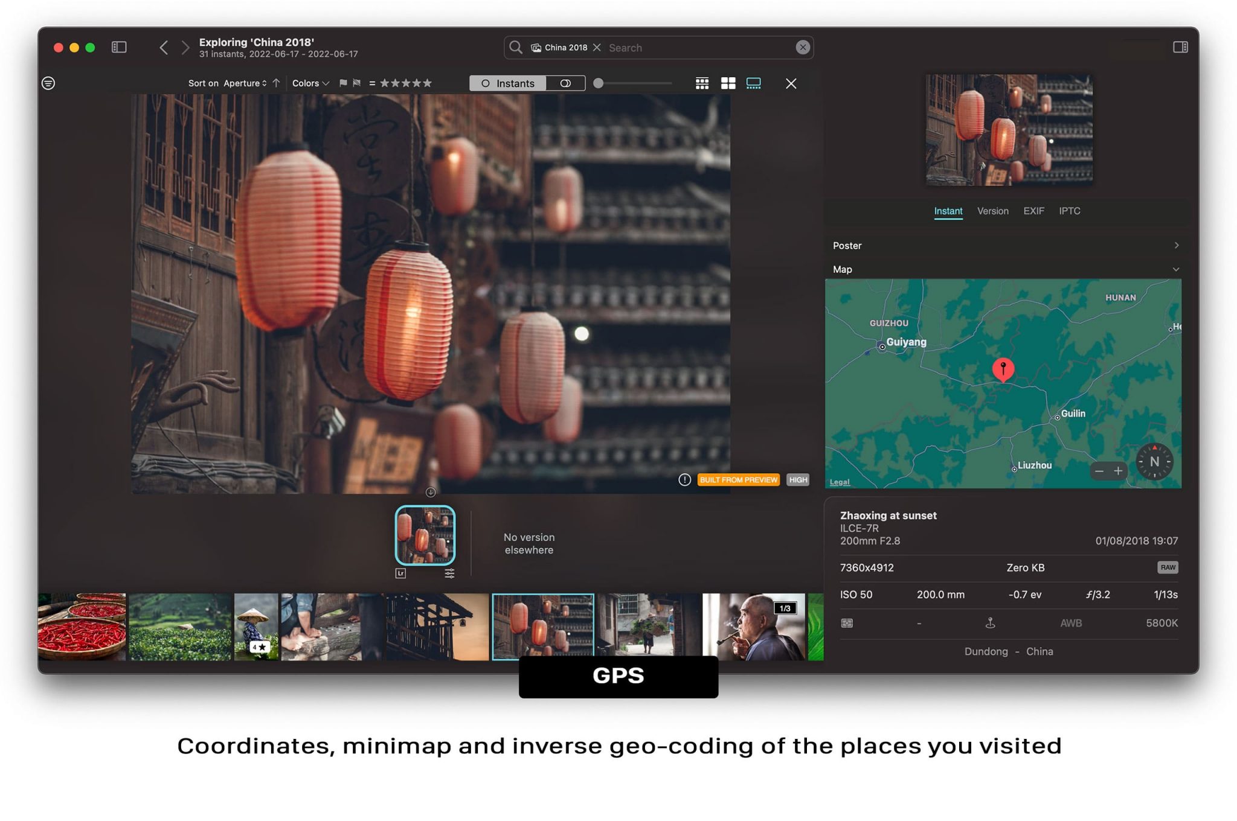Screen dimensions: 1237x821
Task: Open the IPTC tab
Action: (x=1070, y=211)
